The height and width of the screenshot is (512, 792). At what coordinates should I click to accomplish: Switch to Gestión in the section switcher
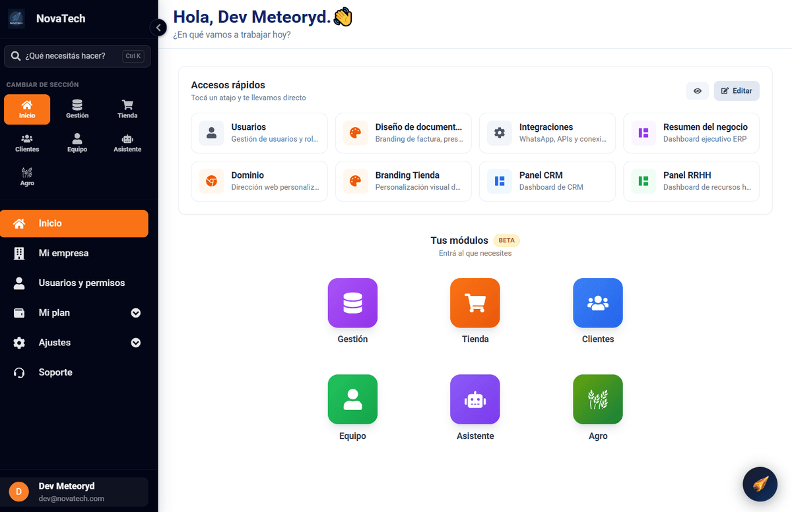[x=77, y=109]
